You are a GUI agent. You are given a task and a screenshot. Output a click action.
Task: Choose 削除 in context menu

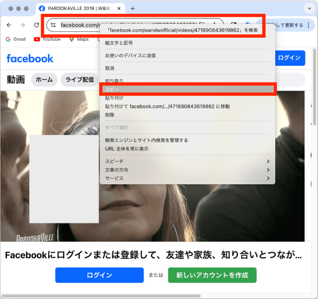(x=187, y=115)
